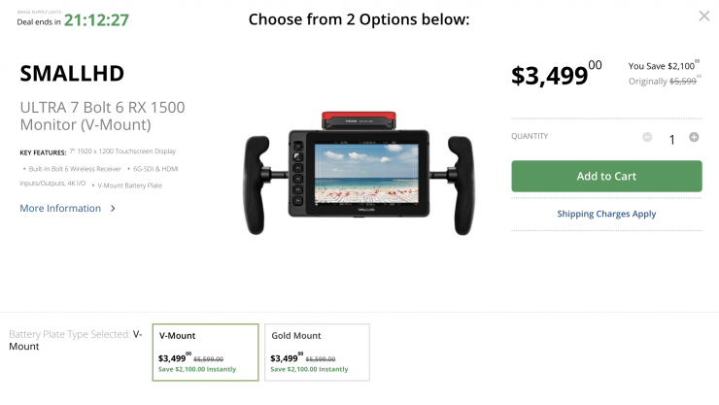Click the chevron beside More Information
719x405 pixels.
[113, 209]
